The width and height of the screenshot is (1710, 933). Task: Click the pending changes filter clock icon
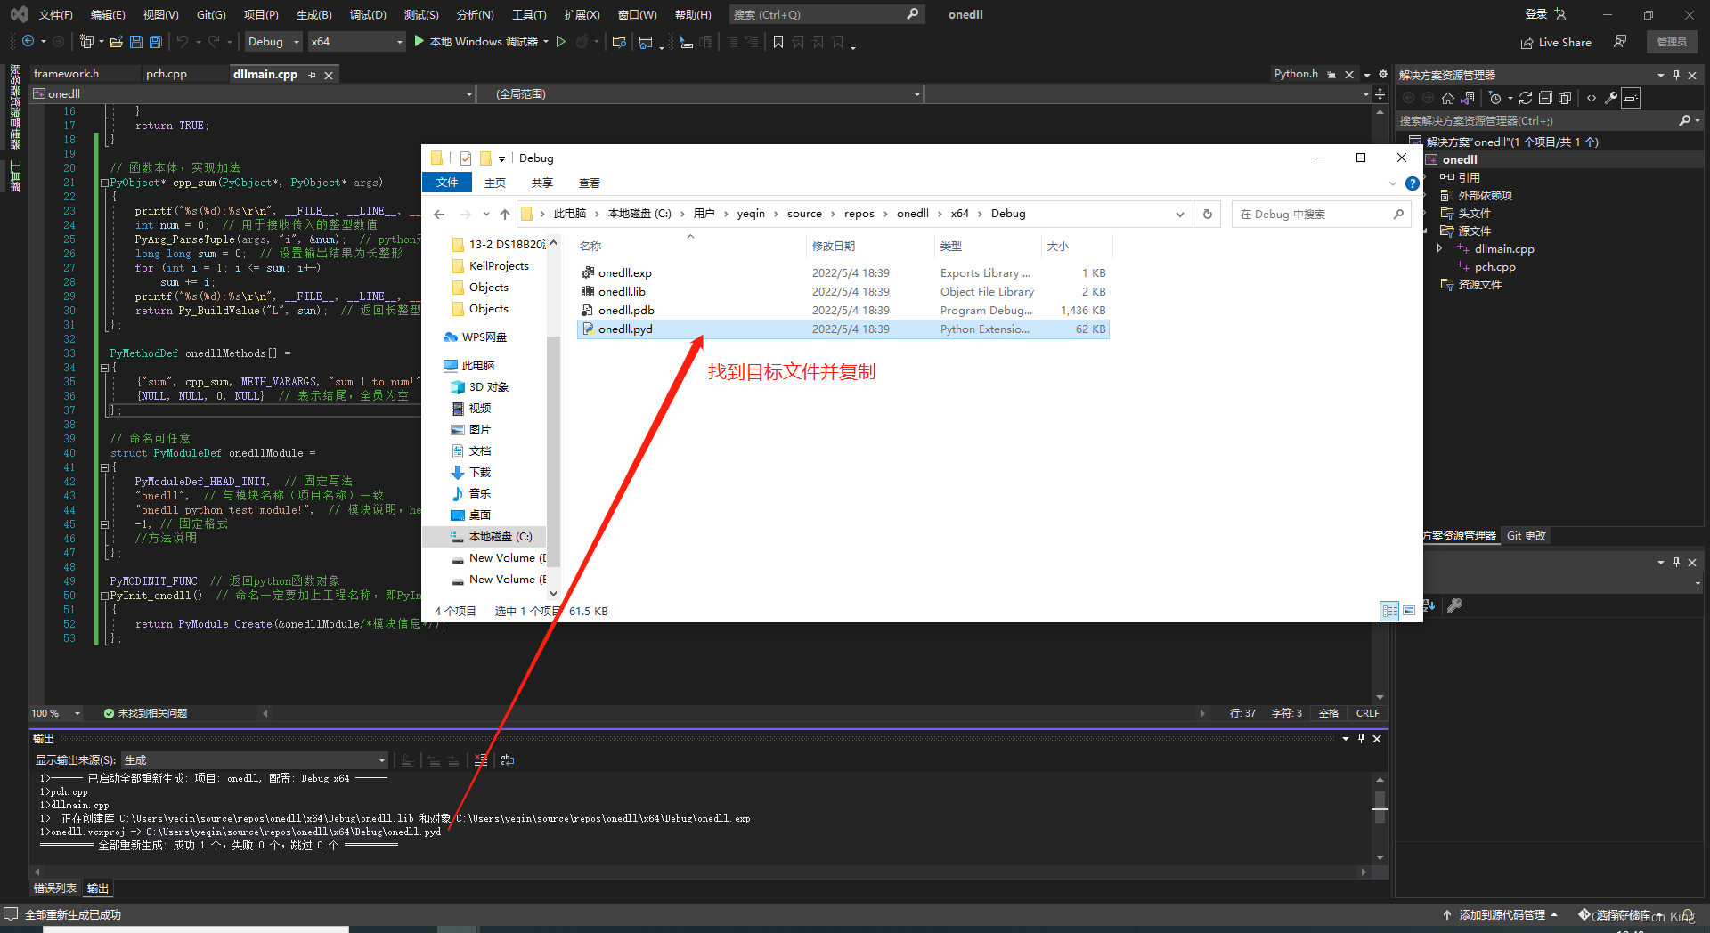click(x=1495, y=98)
